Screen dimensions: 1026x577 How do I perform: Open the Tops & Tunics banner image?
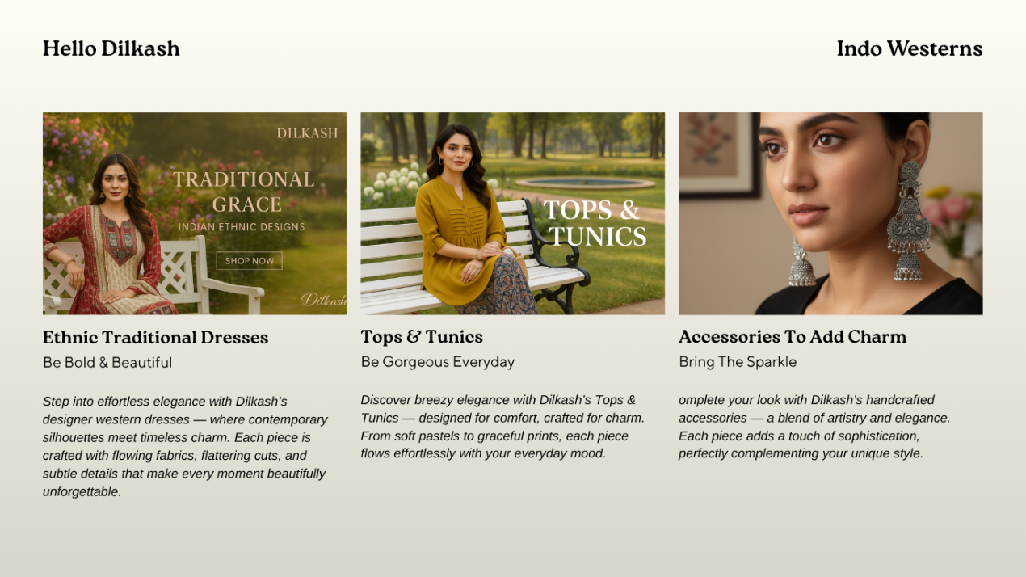[x=512, y=213]
